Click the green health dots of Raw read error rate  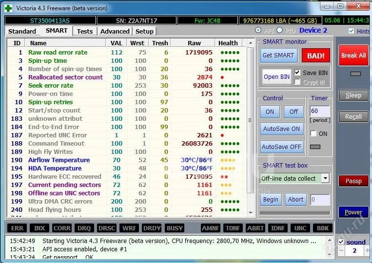(230, 53)
